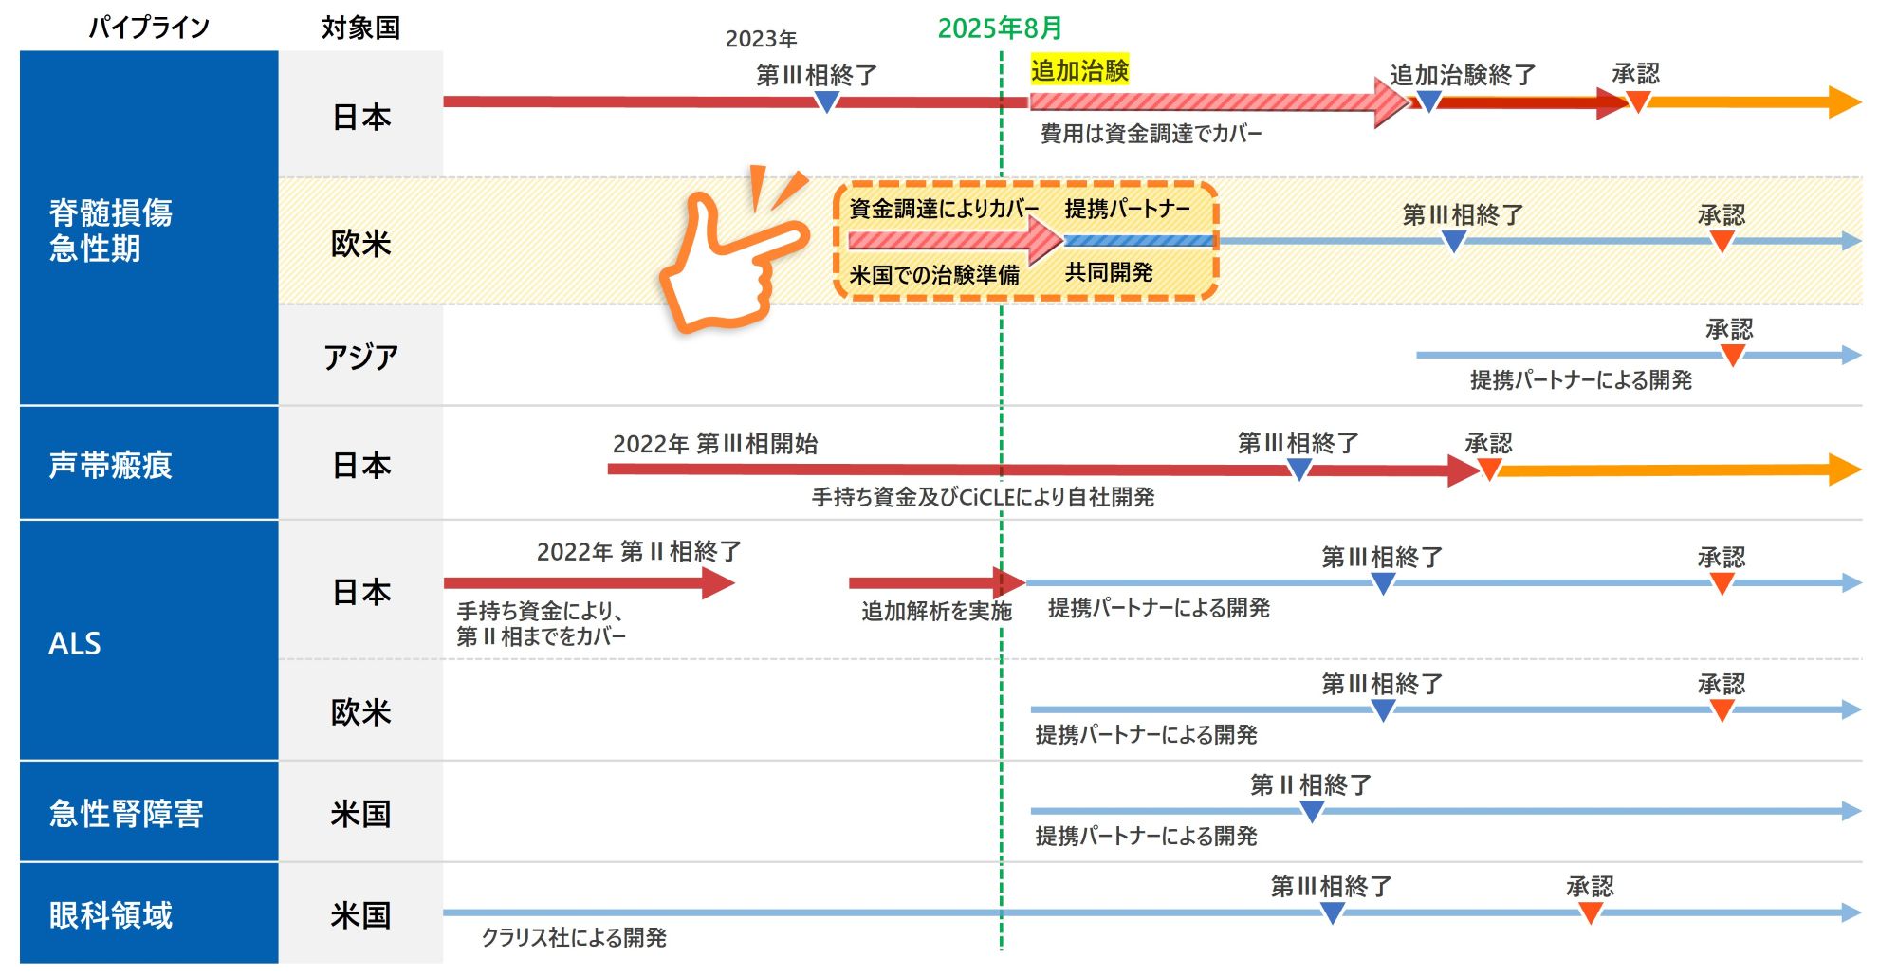Select the 声帯瘢痕 pipeline cell
Screen dimensions: 1897x976
[149, 464]
